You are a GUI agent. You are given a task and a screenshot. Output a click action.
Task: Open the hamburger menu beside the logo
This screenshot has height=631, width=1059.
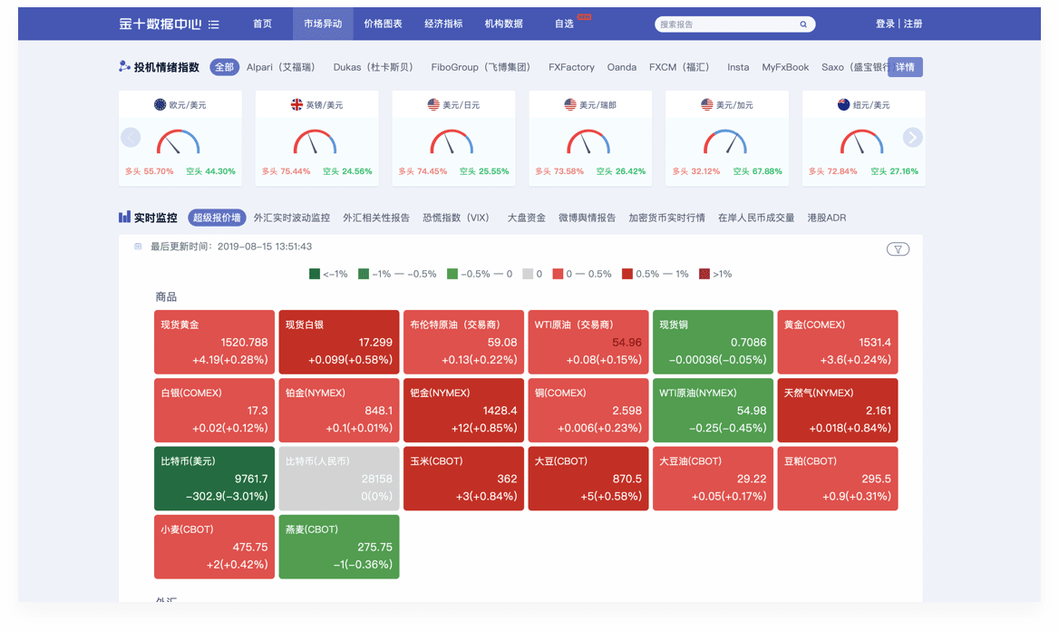point(214,24)
